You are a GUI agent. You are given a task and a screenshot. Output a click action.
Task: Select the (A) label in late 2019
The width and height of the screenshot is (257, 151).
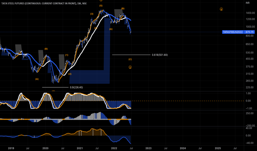coord(37,79)
